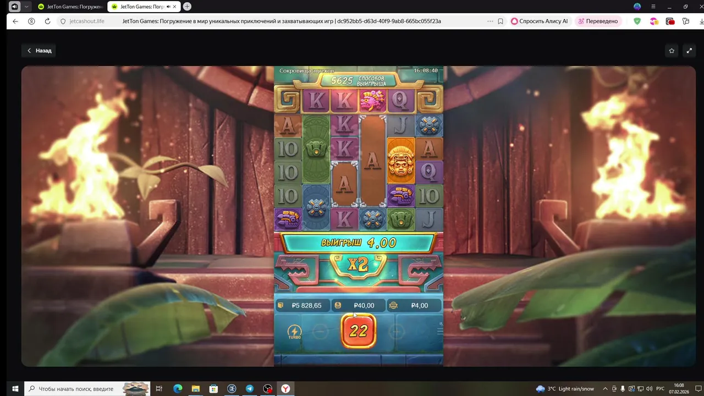Click the wallet balance ₽5 828,65 field

[x=302, y=305]
